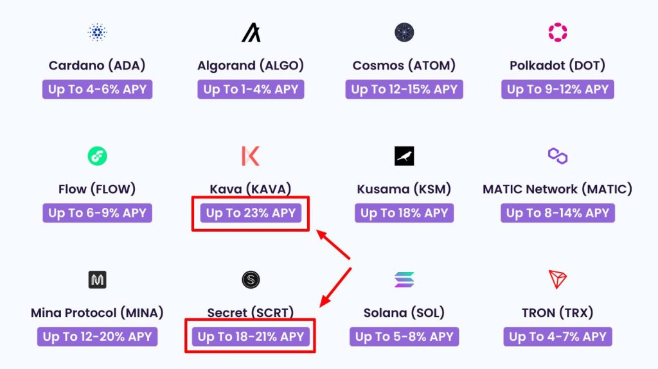
Task: Click the Up To 23% APY badge
Action: 251,213
